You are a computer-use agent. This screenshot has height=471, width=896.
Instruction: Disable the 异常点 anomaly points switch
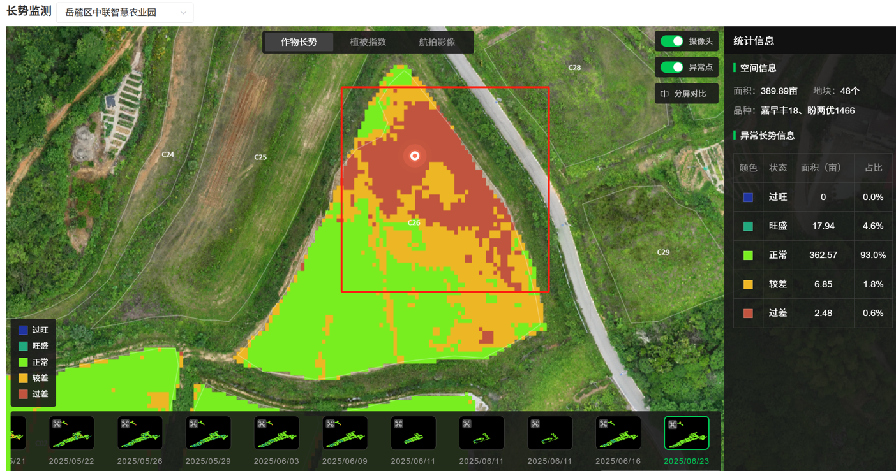point(671,68)
